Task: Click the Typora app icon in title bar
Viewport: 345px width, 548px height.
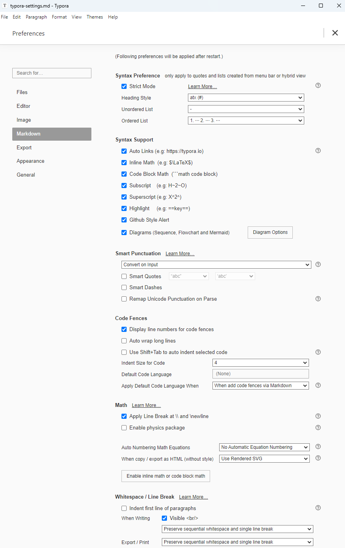Action: point(5,6)
